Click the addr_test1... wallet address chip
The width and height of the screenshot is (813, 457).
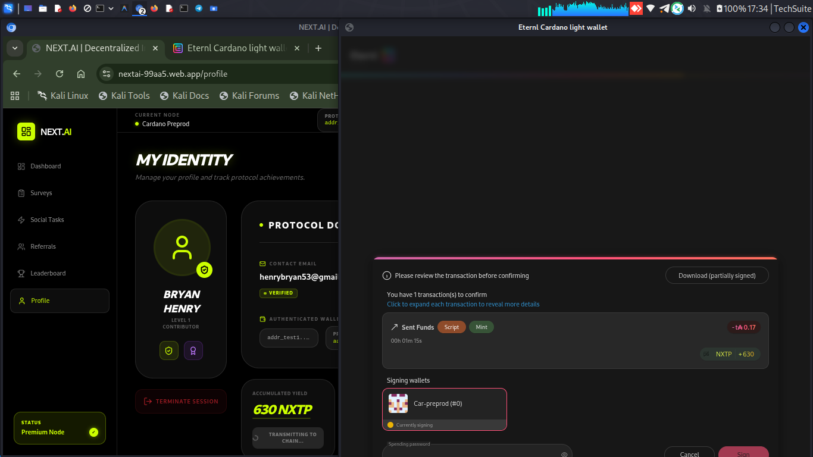(x=289, y=337)
